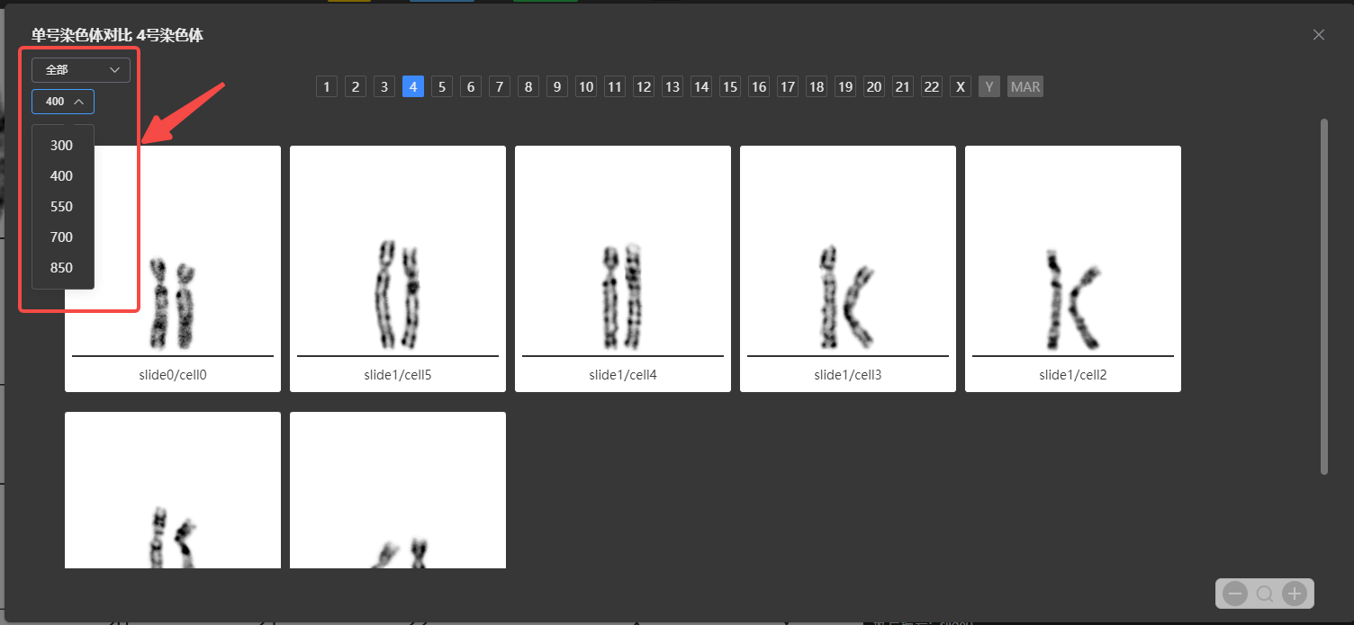The image size is (1354, 625).
Task: Select the 850 resolution option
Action: (x=62, y=268)
